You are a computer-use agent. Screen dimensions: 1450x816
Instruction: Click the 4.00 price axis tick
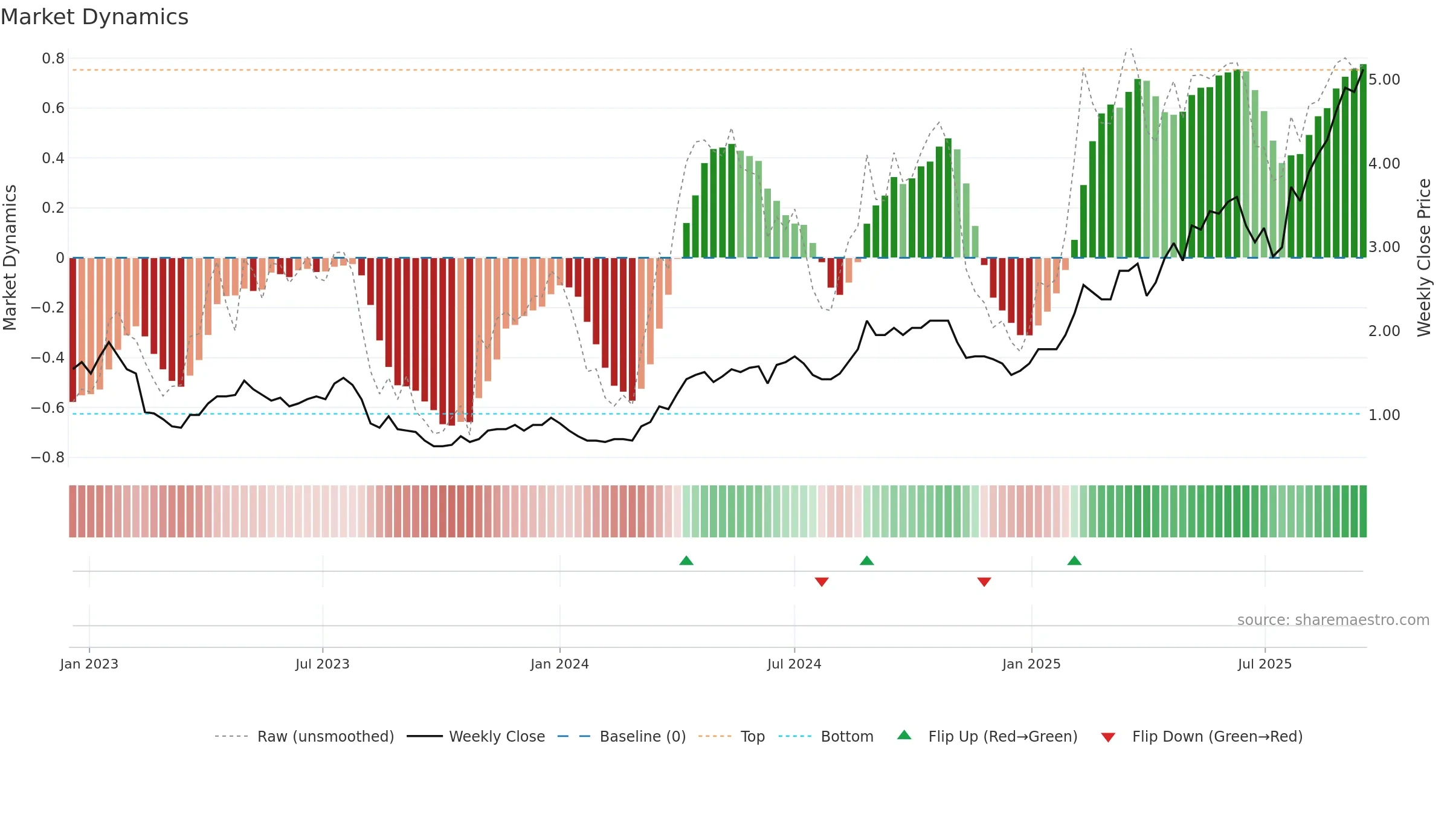[x=1384, y=164]
